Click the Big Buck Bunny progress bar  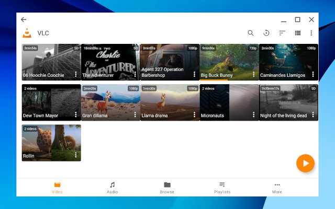[214, 80]
